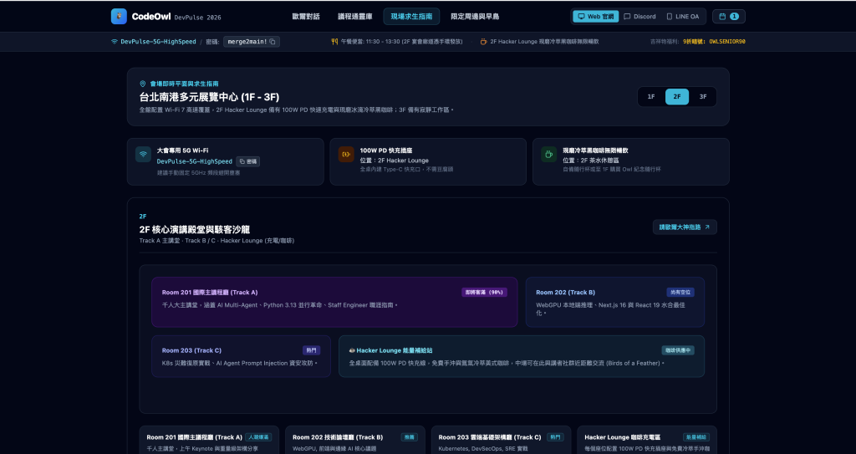Click the 台北南港多元展覽中心 (1F - 3F) heading

(x=210, y=97)
